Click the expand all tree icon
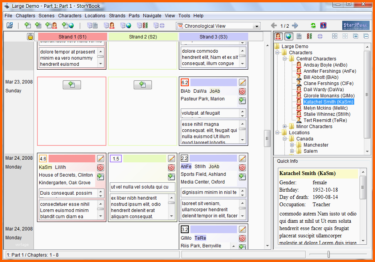 pyautogui.click(x=356, y=36)
